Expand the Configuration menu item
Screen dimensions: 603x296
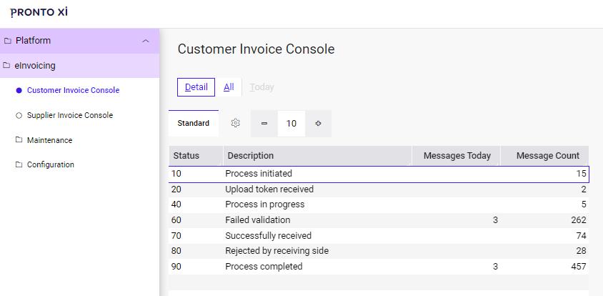pos(51,164)
